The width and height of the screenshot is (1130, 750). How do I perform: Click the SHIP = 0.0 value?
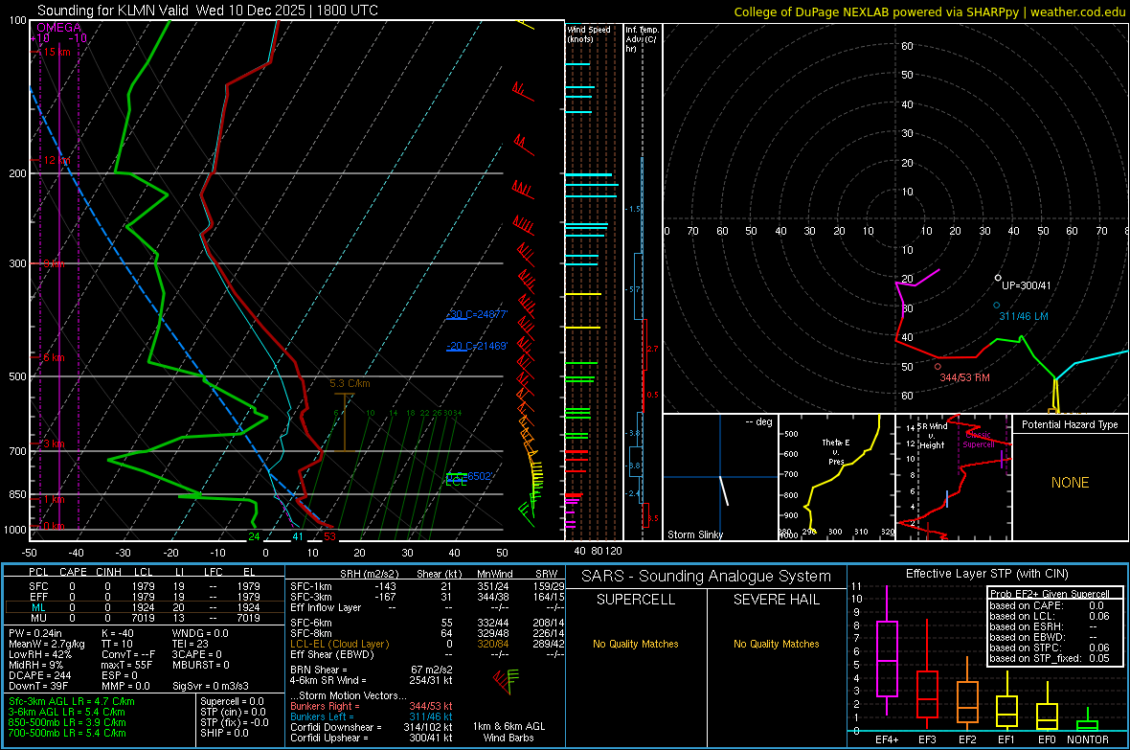pyautogui.click(x=224, y=733)
